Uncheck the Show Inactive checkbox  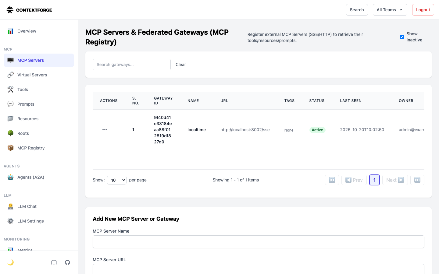402,37
